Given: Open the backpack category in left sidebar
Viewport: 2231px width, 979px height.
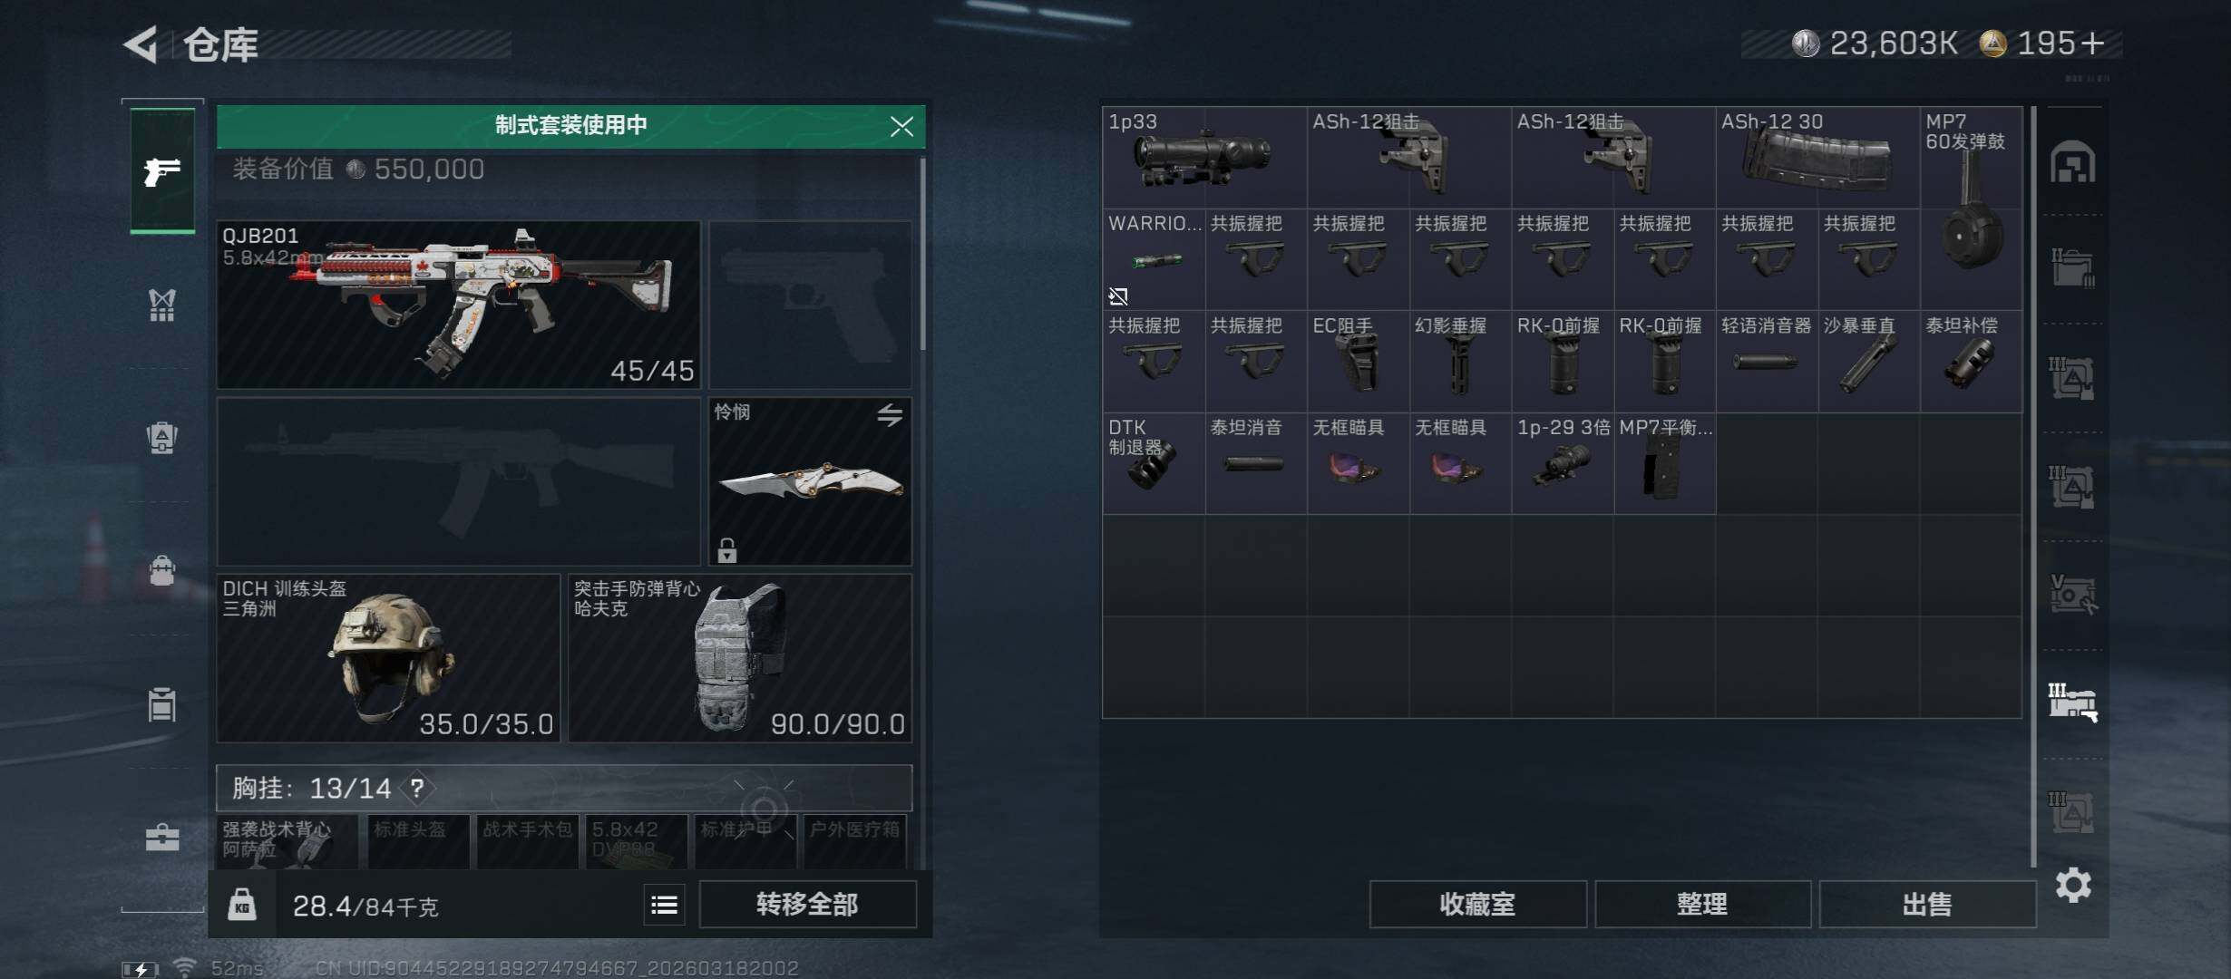Looking at the screenshot, I should click(162, 571).
